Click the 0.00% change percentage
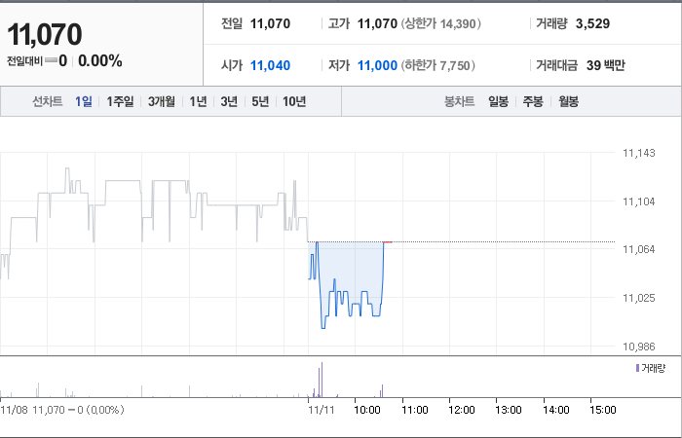 pos(100,61)
